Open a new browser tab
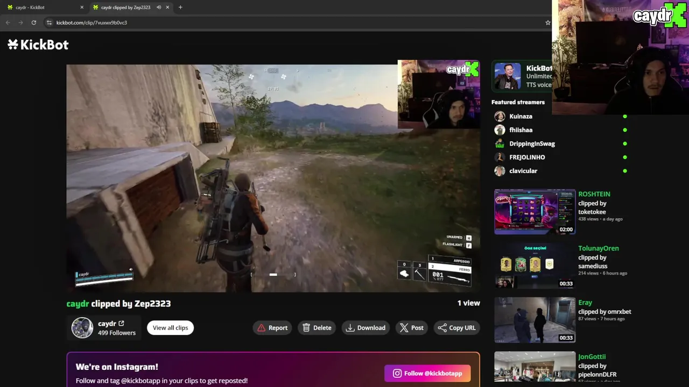 (180, 8)
